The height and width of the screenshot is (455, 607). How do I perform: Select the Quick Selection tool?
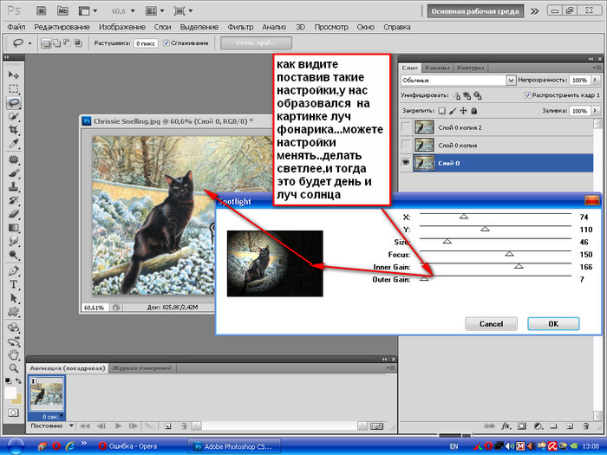pos(14,116)
